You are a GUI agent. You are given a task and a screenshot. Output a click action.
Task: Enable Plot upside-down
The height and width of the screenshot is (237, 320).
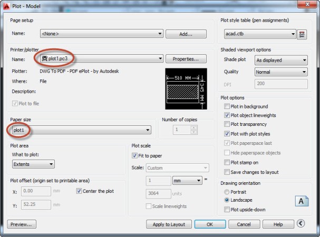[x=227, y=210]
